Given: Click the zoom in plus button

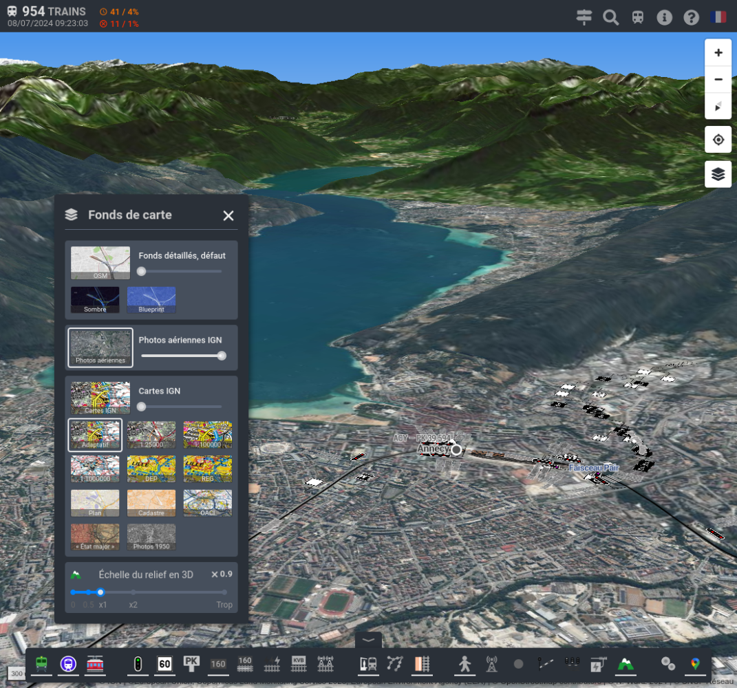Looking at the screenshot, I should click(x=718, y=53).
